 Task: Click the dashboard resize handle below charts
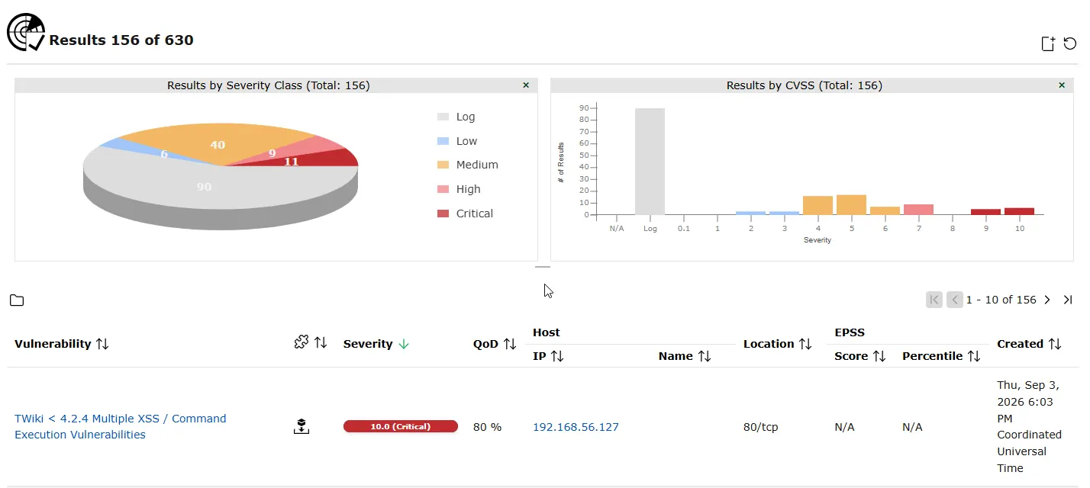coord(543,268)
